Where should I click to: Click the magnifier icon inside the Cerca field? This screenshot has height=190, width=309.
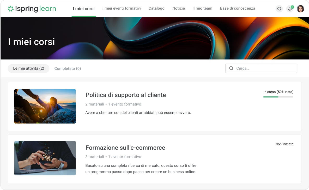[x=231, y=68]
